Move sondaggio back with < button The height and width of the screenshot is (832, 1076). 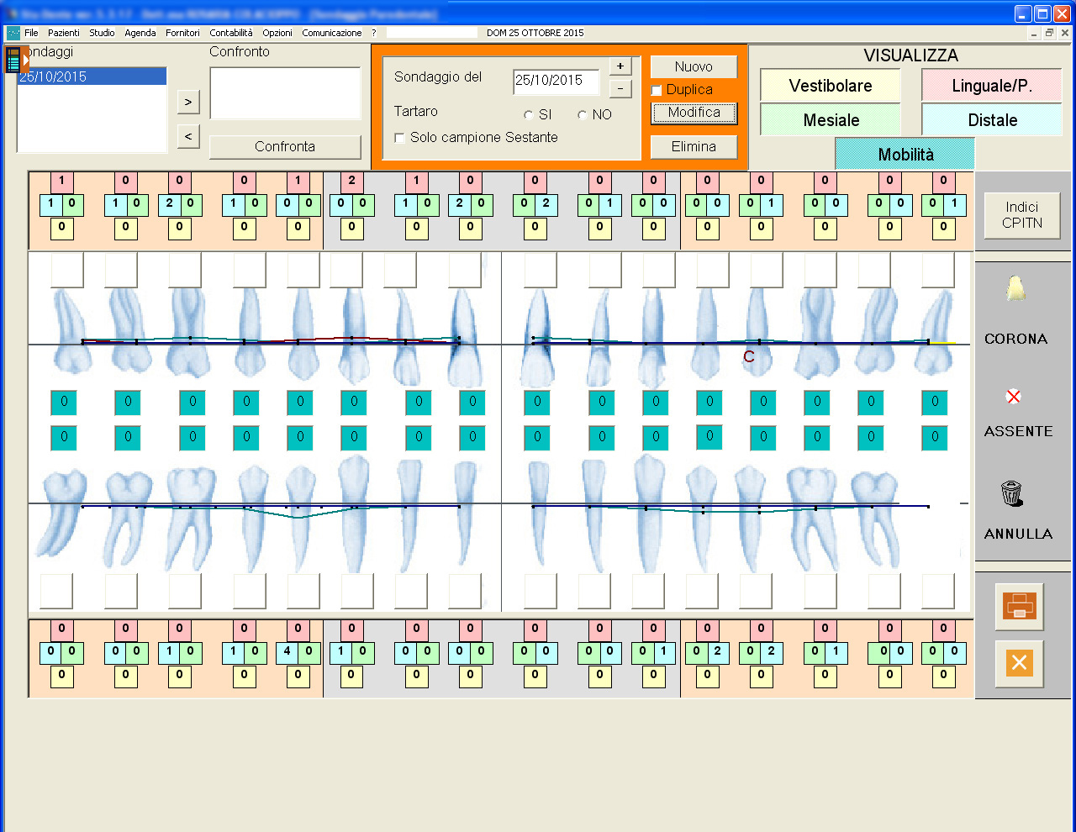tap(188, 136)
